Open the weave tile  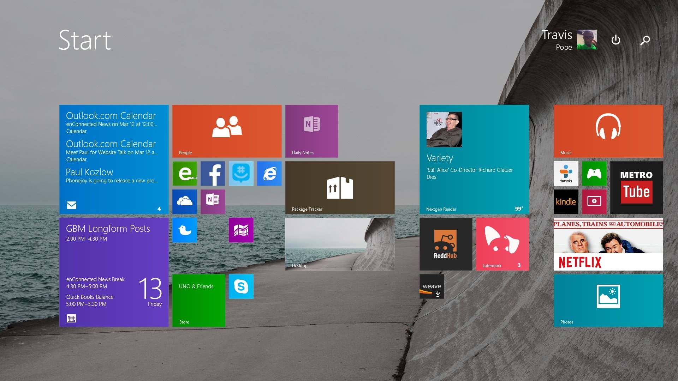coord(432,286)
